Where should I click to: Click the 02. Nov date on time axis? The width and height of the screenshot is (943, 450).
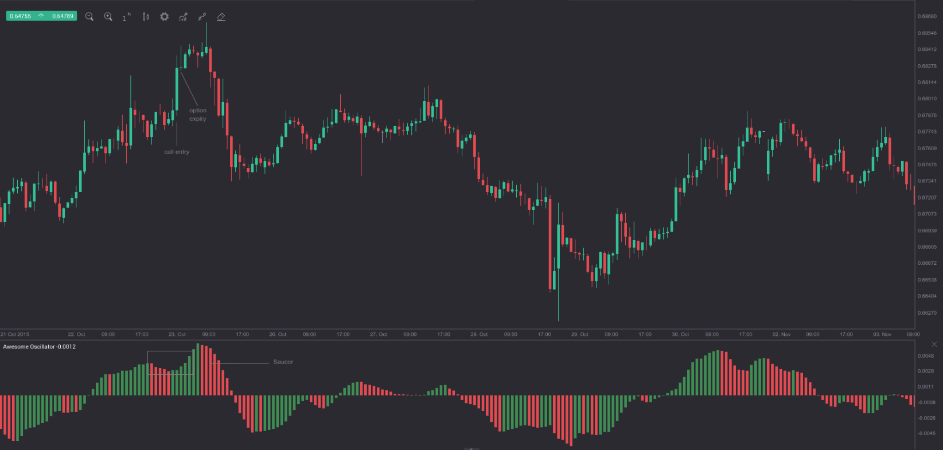[x=781, y=334]
